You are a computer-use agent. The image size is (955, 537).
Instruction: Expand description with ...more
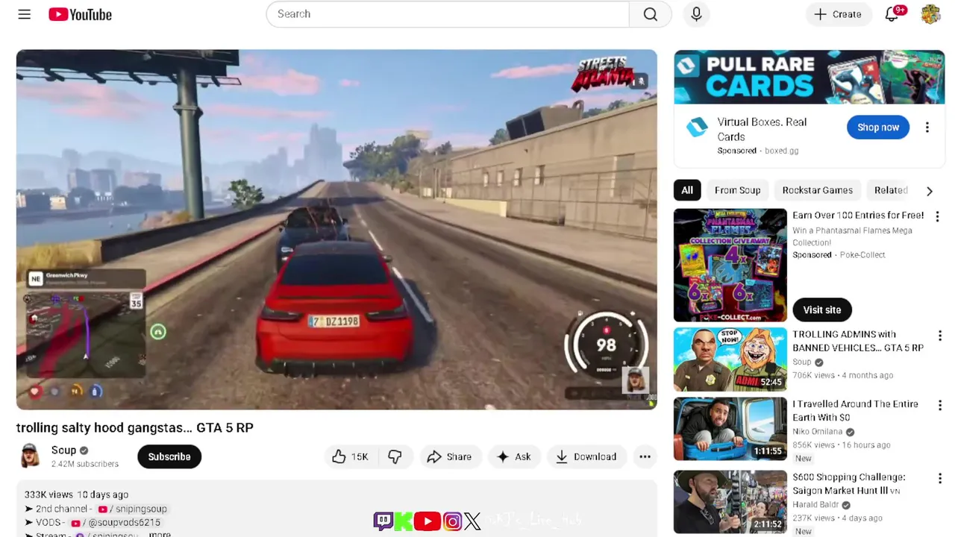coord(160,534)
